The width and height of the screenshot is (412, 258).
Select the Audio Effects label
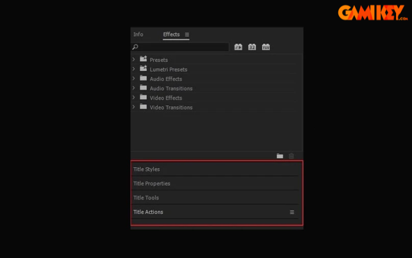coord(166,79)
